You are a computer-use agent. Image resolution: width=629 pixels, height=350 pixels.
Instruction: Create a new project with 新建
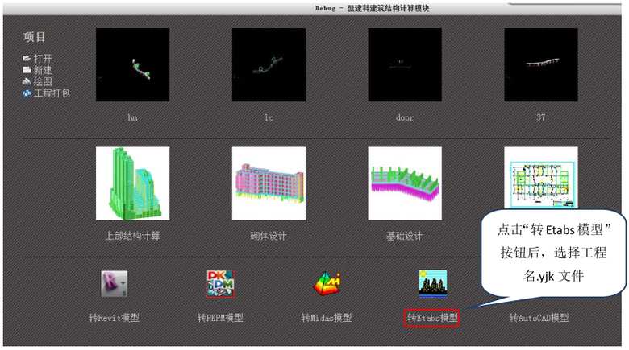point(42,70)
